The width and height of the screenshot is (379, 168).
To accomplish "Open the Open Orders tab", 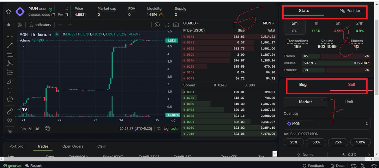I will point(73,146).
